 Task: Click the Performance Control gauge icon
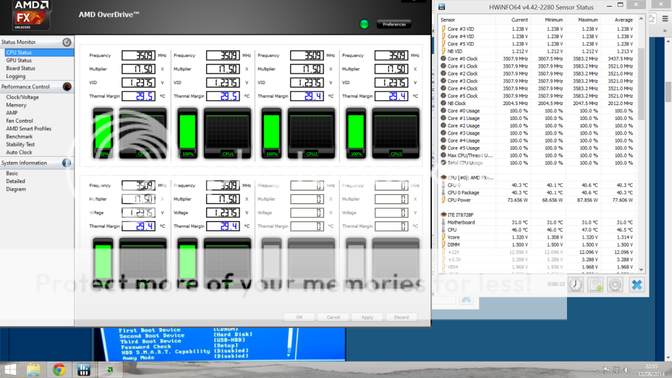67,87
